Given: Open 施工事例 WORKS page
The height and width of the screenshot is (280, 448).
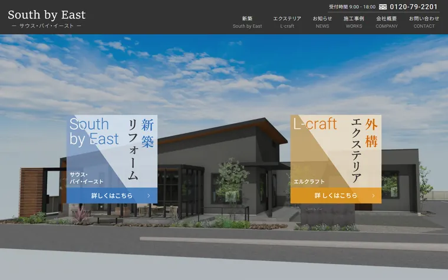Looking at the screenshot, I should click(354, 22).
